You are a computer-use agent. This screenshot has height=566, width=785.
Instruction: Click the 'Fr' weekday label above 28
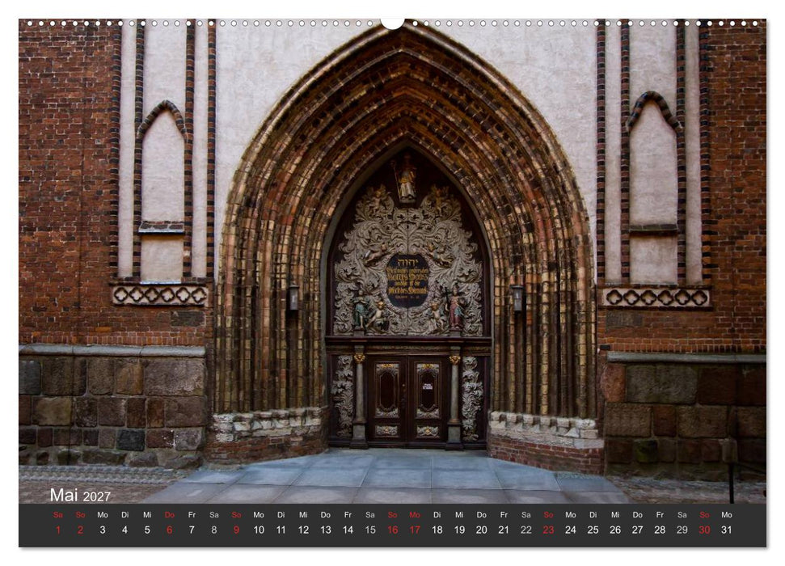(660, 515)
